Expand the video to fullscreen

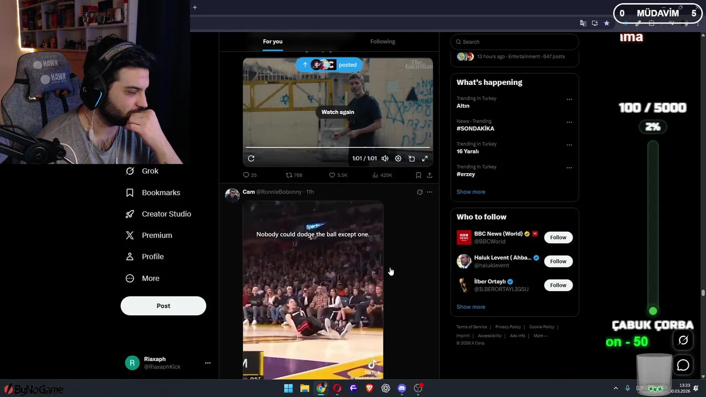point(425,158)
